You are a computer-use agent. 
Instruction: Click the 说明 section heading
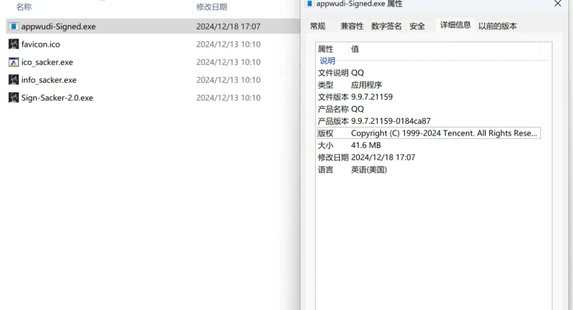(x=327, y=61)
